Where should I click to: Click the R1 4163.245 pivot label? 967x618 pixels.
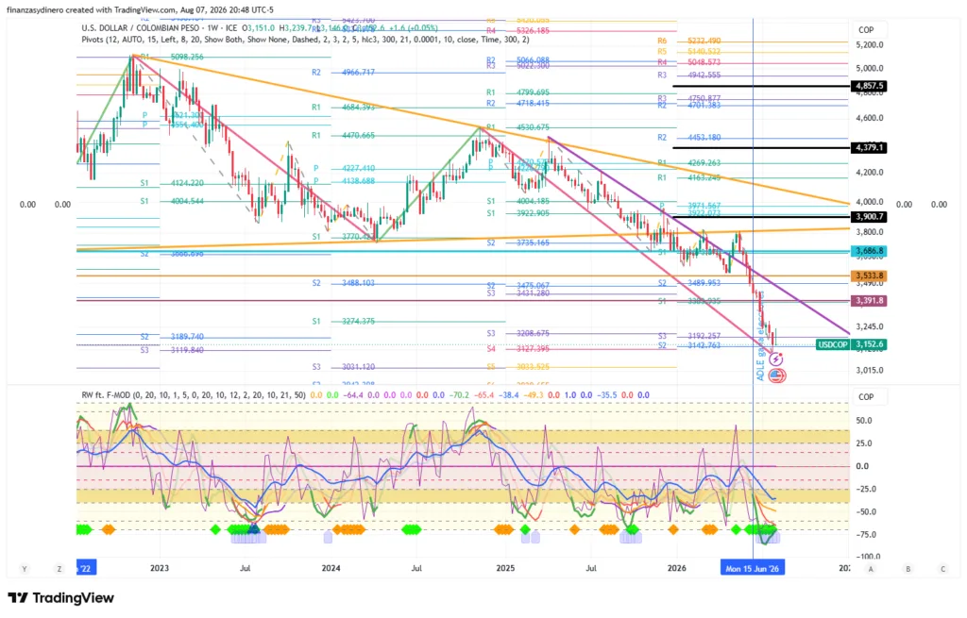click(x=688, y=177)
